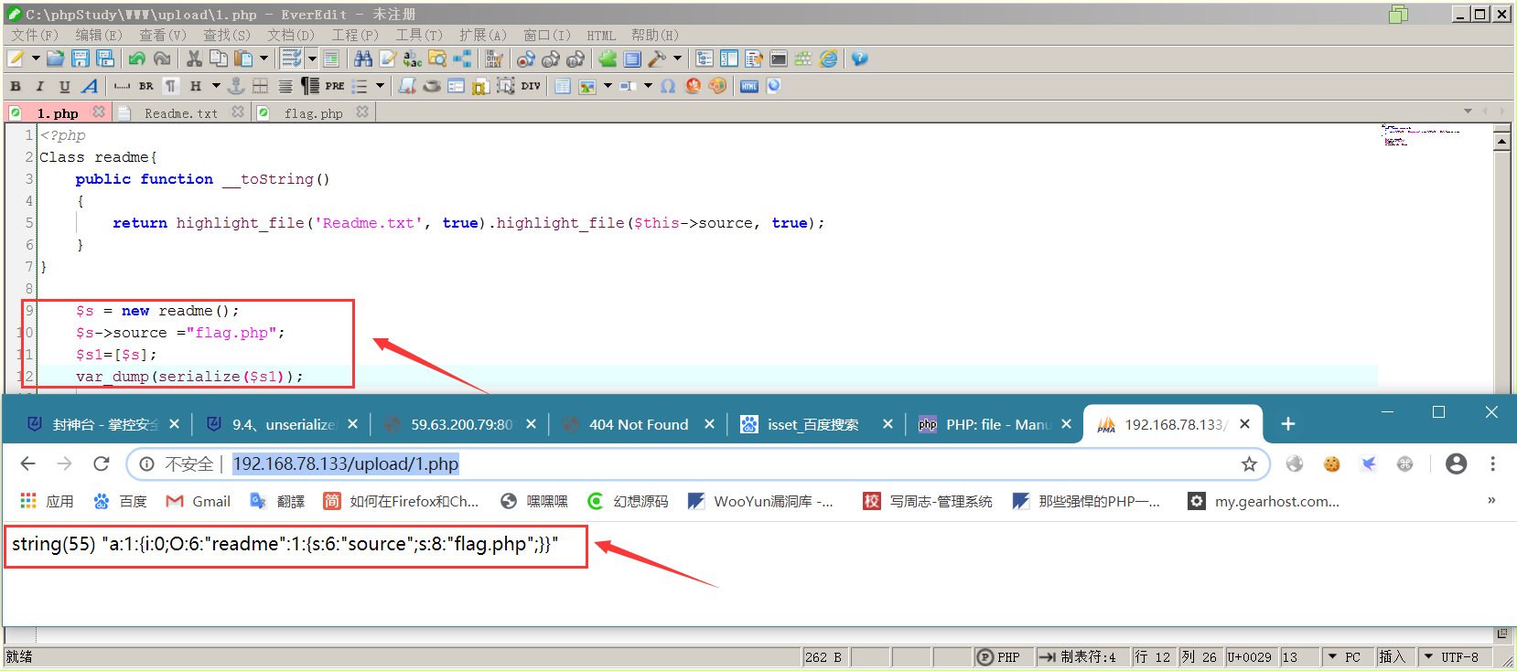The image size is (1517, 671).
Task: Click the editor vertical scrollbar up arrow
Action: pyautogui.click(x=1501, y=142)
